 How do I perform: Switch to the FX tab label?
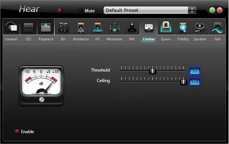pos(98,39)
